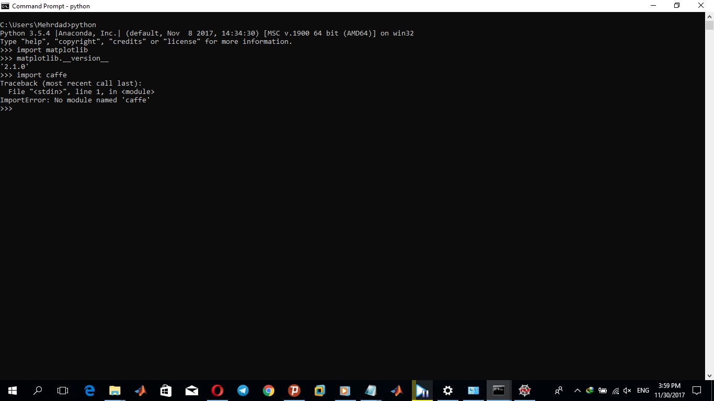This screenshot has height=401, width=714.
Task: Click scrollbar down arrow in console
Action: pos(709,375)
